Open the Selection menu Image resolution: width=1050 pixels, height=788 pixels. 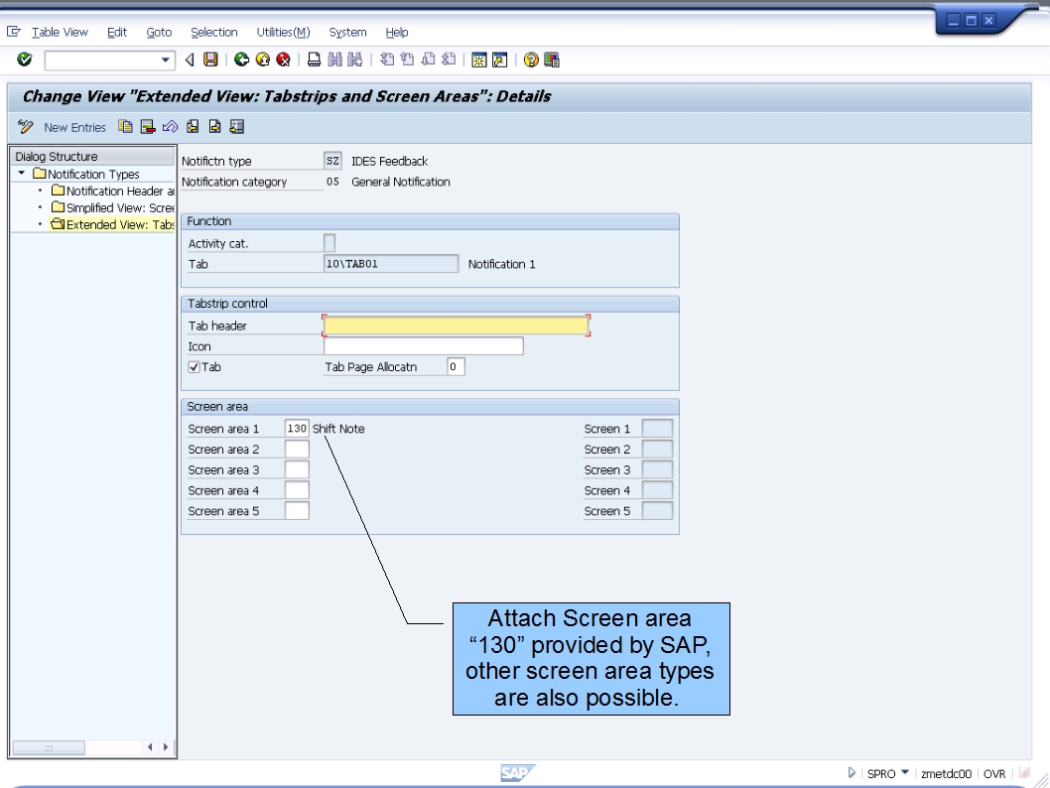click(214, 32)
